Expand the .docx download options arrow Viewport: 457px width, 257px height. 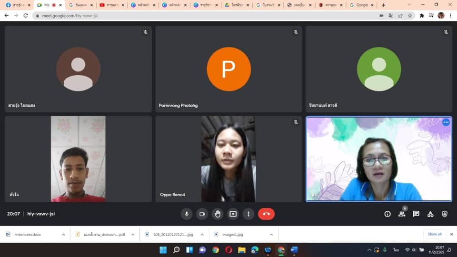pos(63,234)
